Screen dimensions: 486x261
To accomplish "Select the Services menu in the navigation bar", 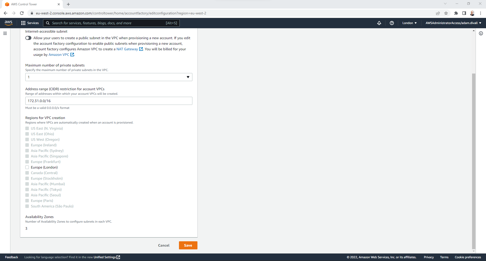I will 30,23.
